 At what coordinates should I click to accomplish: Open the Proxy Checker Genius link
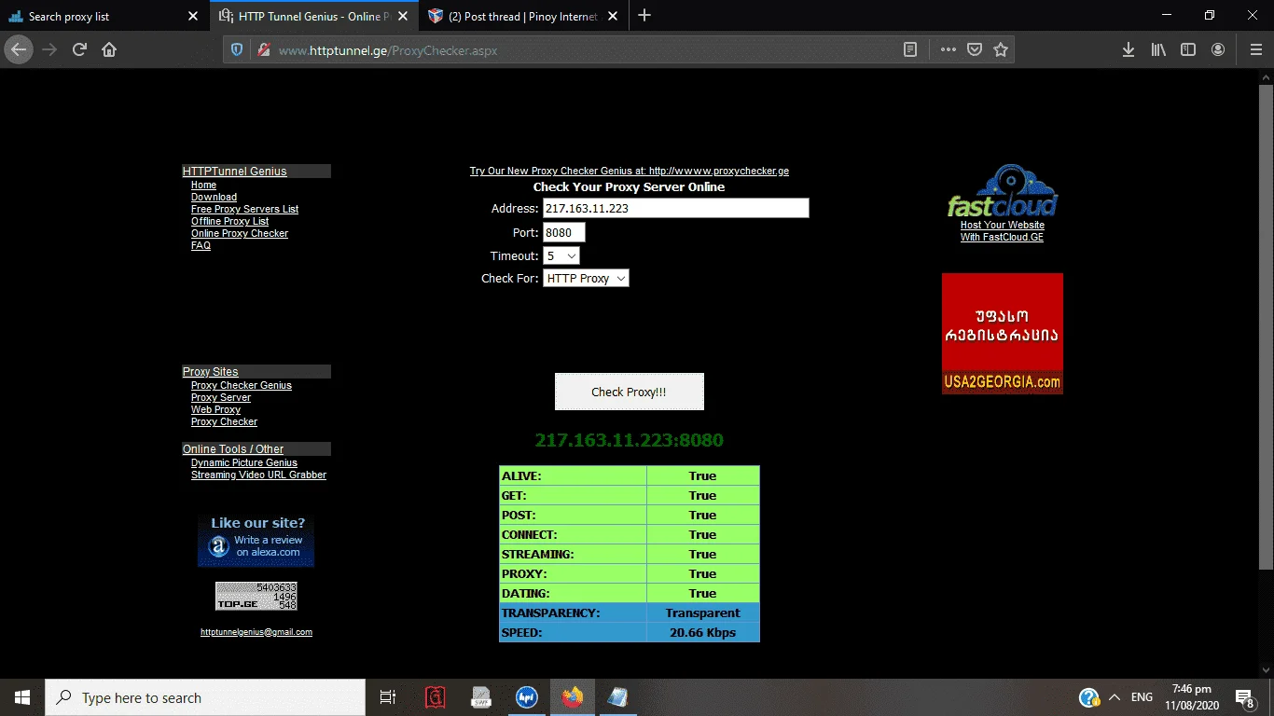point(242,386)
